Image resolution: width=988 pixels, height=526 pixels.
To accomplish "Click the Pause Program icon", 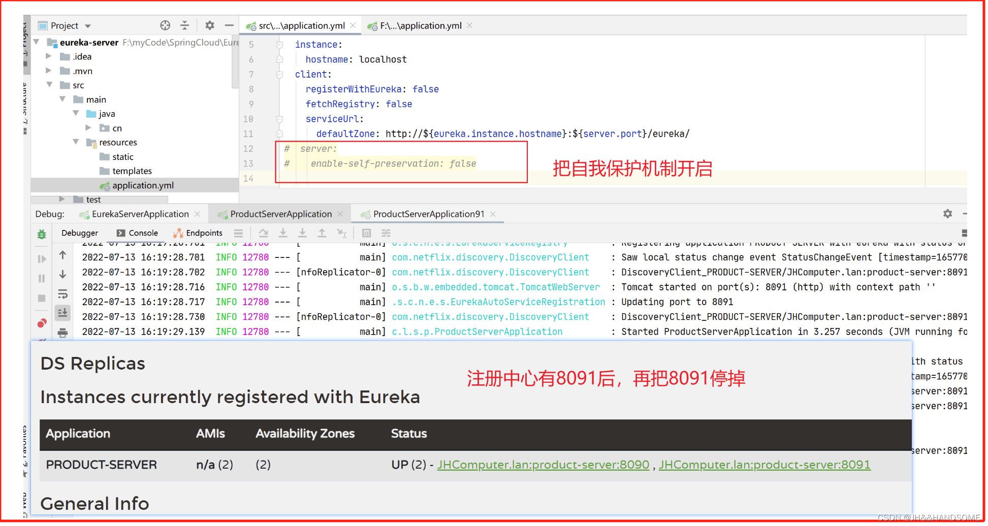I will click(42, 278).
